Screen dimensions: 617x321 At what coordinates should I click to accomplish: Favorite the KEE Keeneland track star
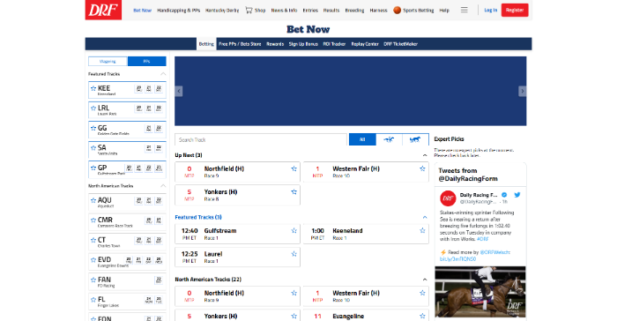coord(93,88)
